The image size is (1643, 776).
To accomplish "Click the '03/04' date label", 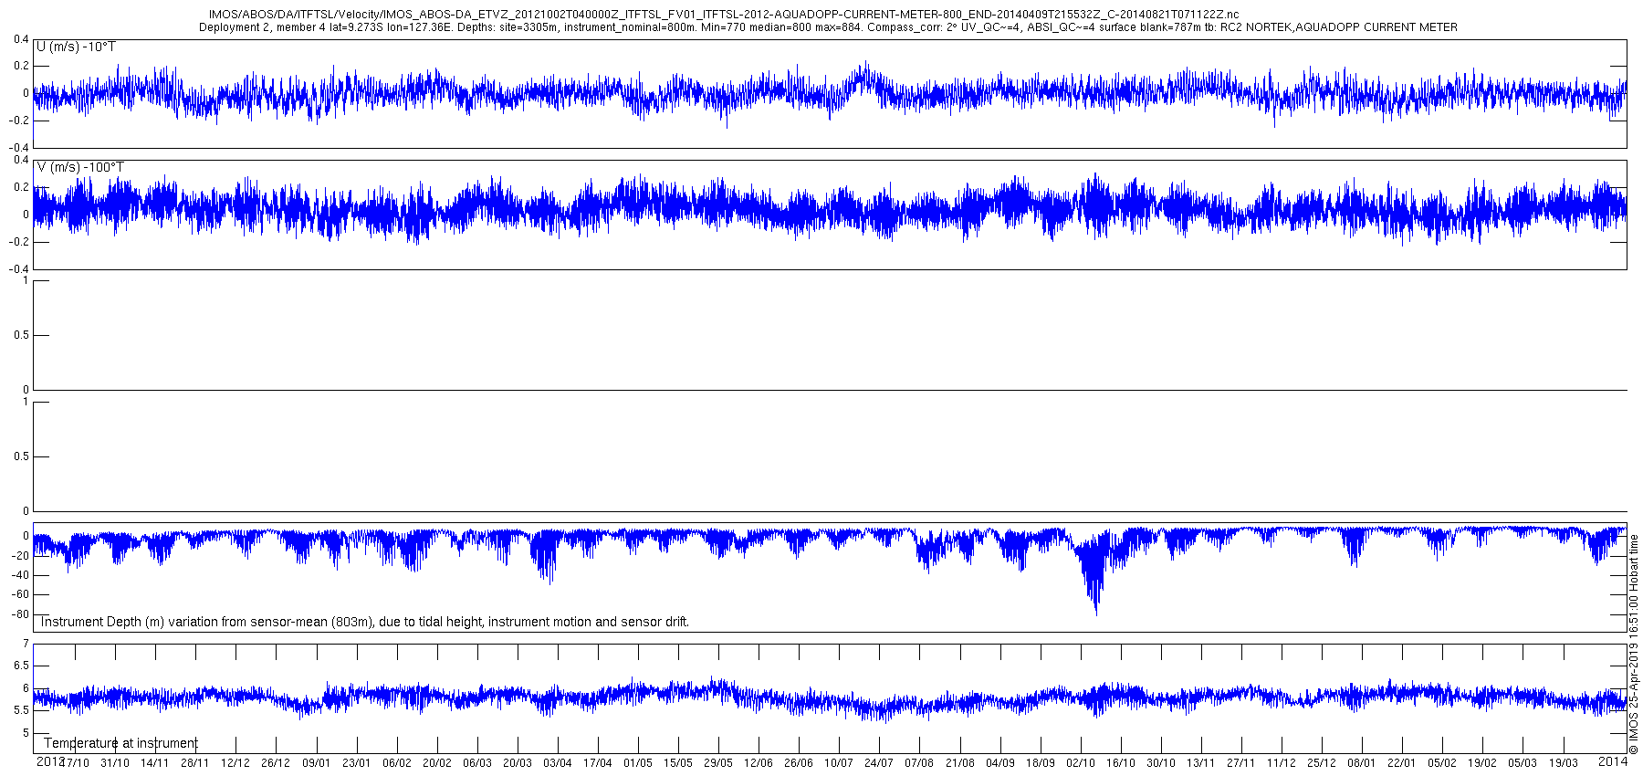I will tap(557, 763).
